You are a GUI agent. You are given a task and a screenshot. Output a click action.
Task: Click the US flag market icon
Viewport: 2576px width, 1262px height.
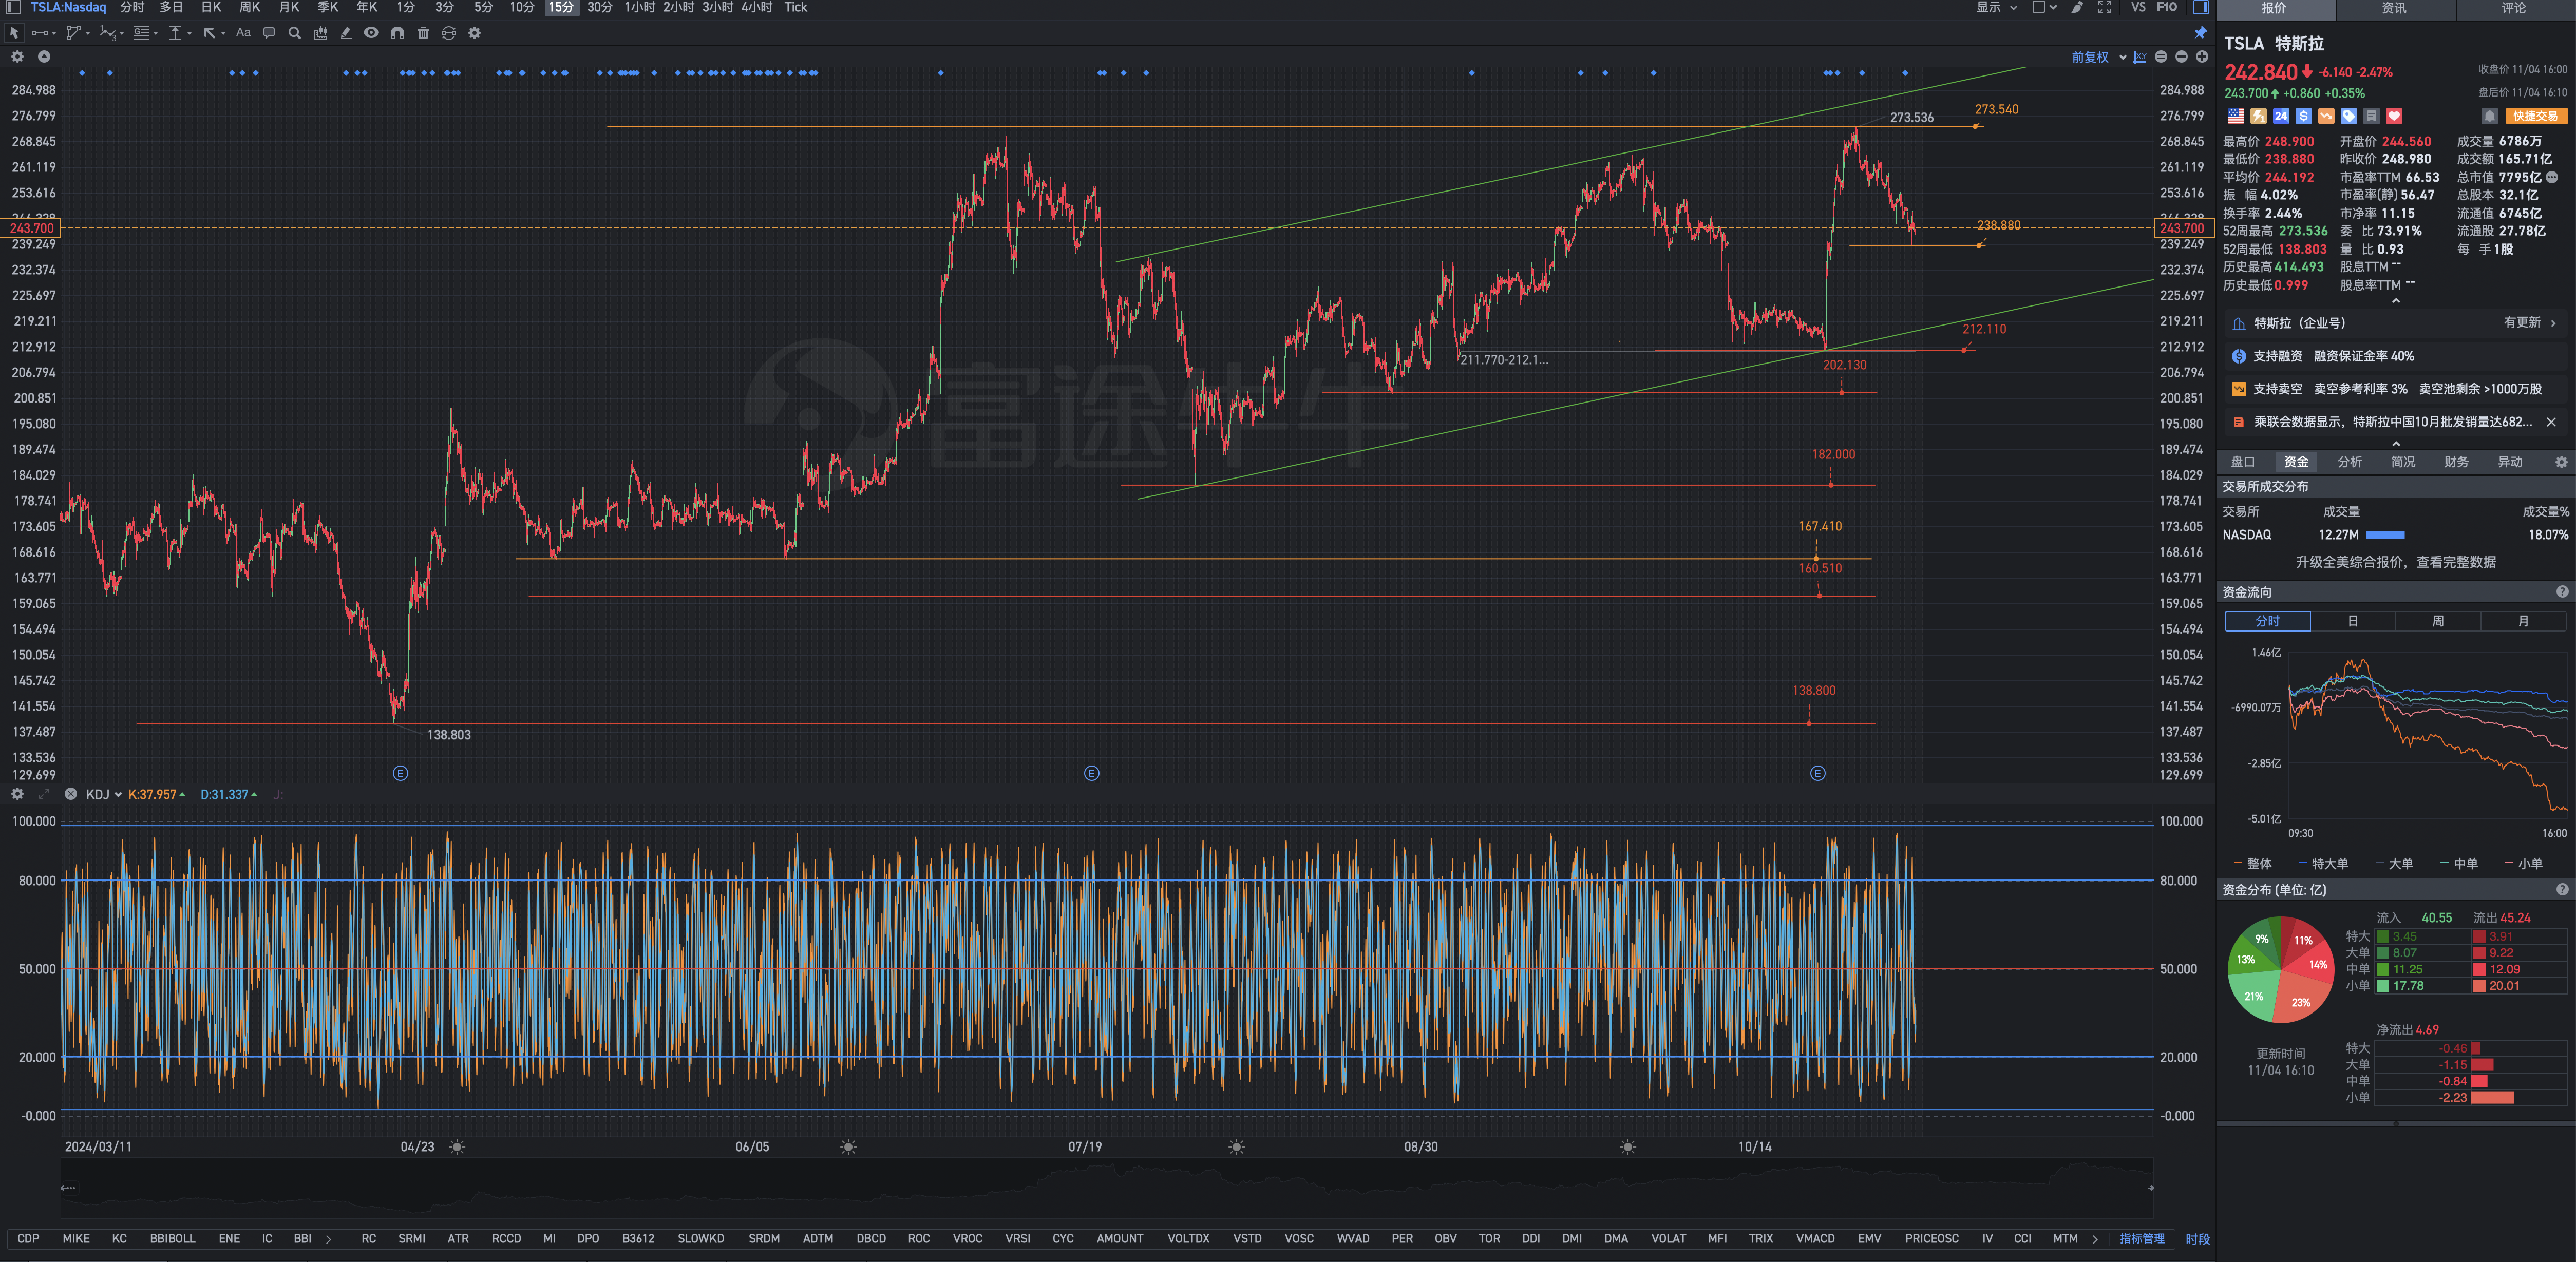2236,116
